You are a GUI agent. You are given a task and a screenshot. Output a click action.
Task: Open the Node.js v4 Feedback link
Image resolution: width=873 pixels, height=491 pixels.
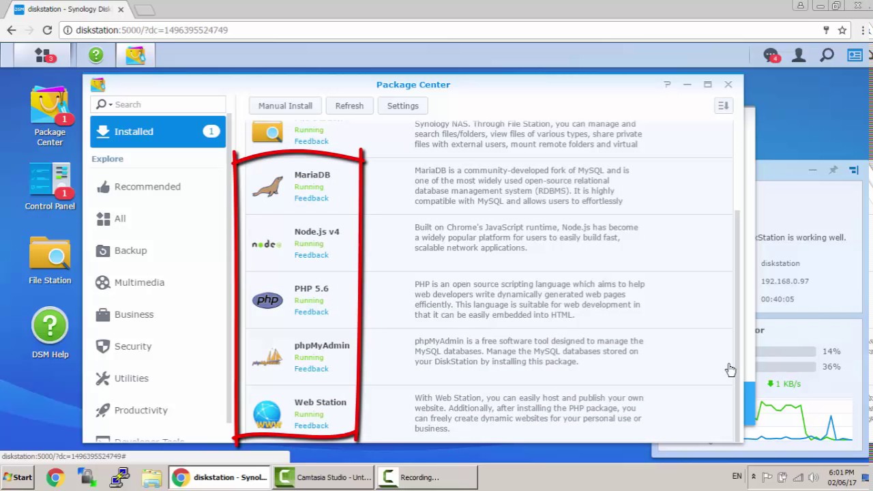(311, 255)
